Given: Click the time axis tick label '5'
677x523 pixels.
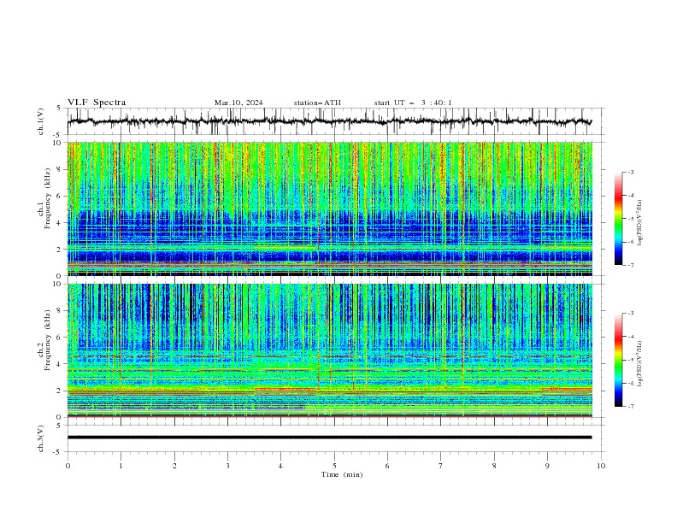Looking at the screenshot, I should point(334,466).
